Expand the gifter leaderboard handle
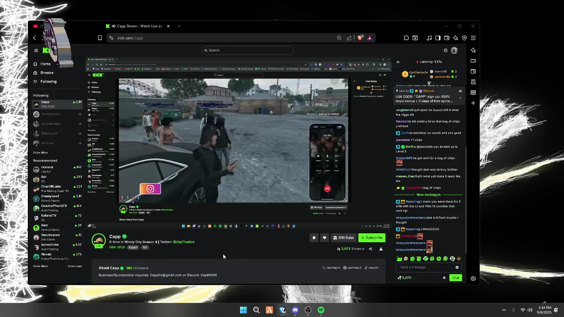Screen dimensions: 564x317 429,83
